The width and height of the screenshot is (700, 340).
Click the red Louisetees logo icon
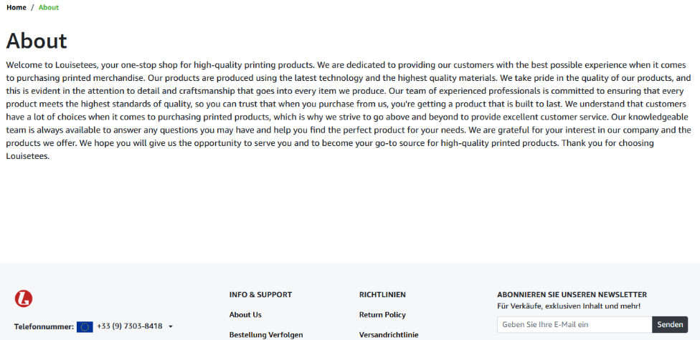point(24,298)
